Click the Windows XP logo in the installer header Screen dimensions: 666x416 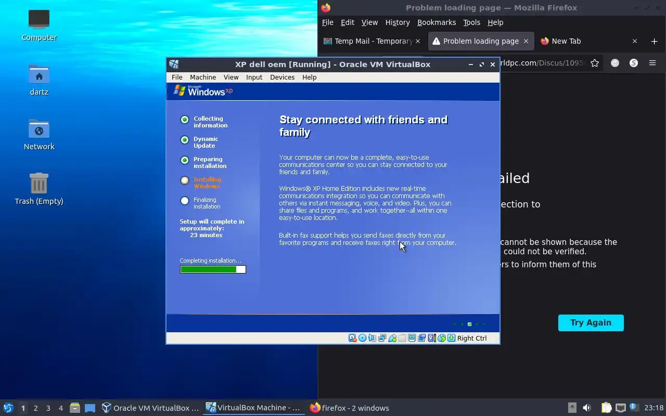[203, 91]
